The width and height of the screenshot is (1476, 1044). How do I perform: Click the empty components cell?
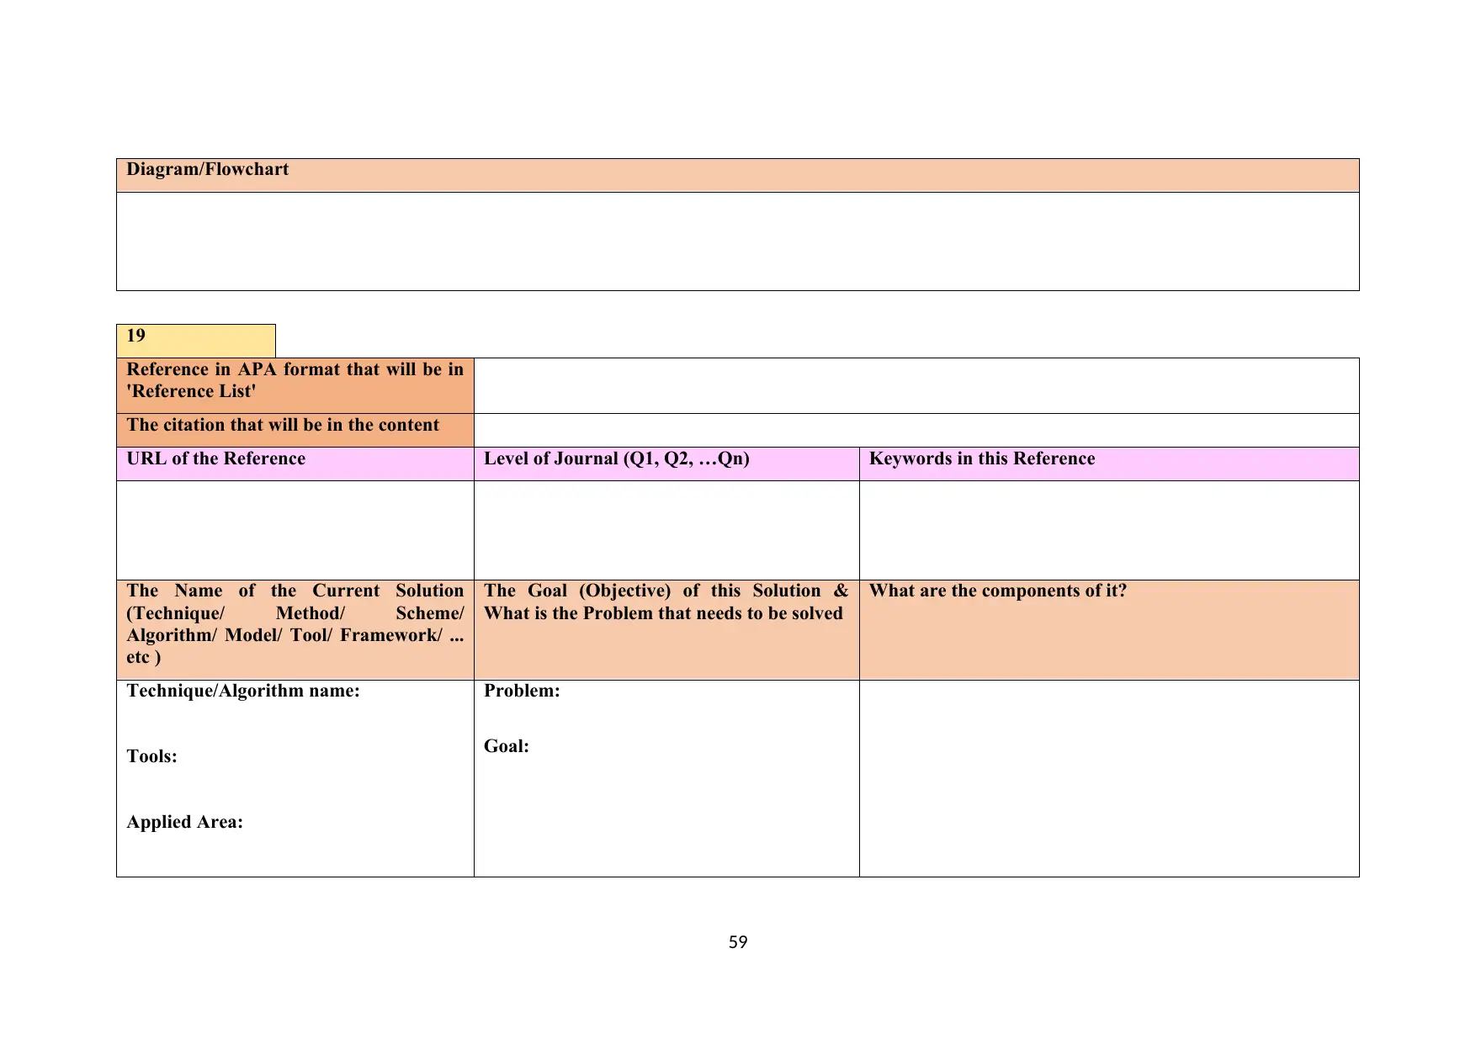pyautogui.click(x=1109, y=778)
